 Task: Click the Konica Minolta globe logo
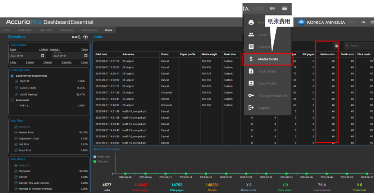tap(301, 22)
